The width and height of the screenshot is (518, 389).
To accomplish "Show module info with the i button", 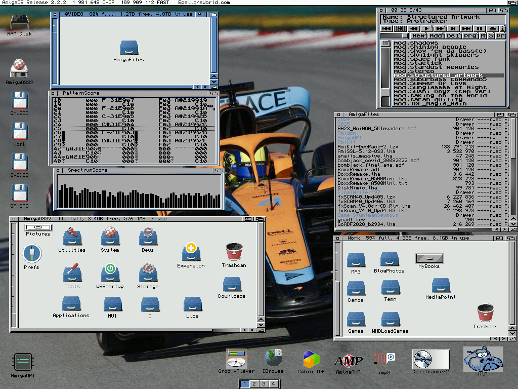I will click(x=503, y=29).
